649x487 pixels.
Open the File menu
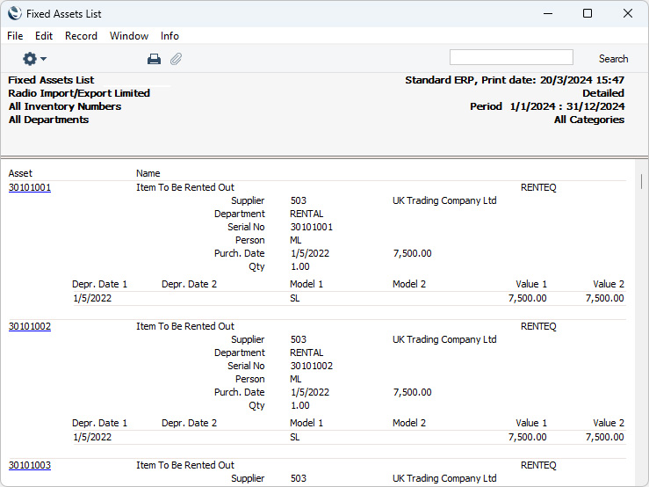point(15,36)
